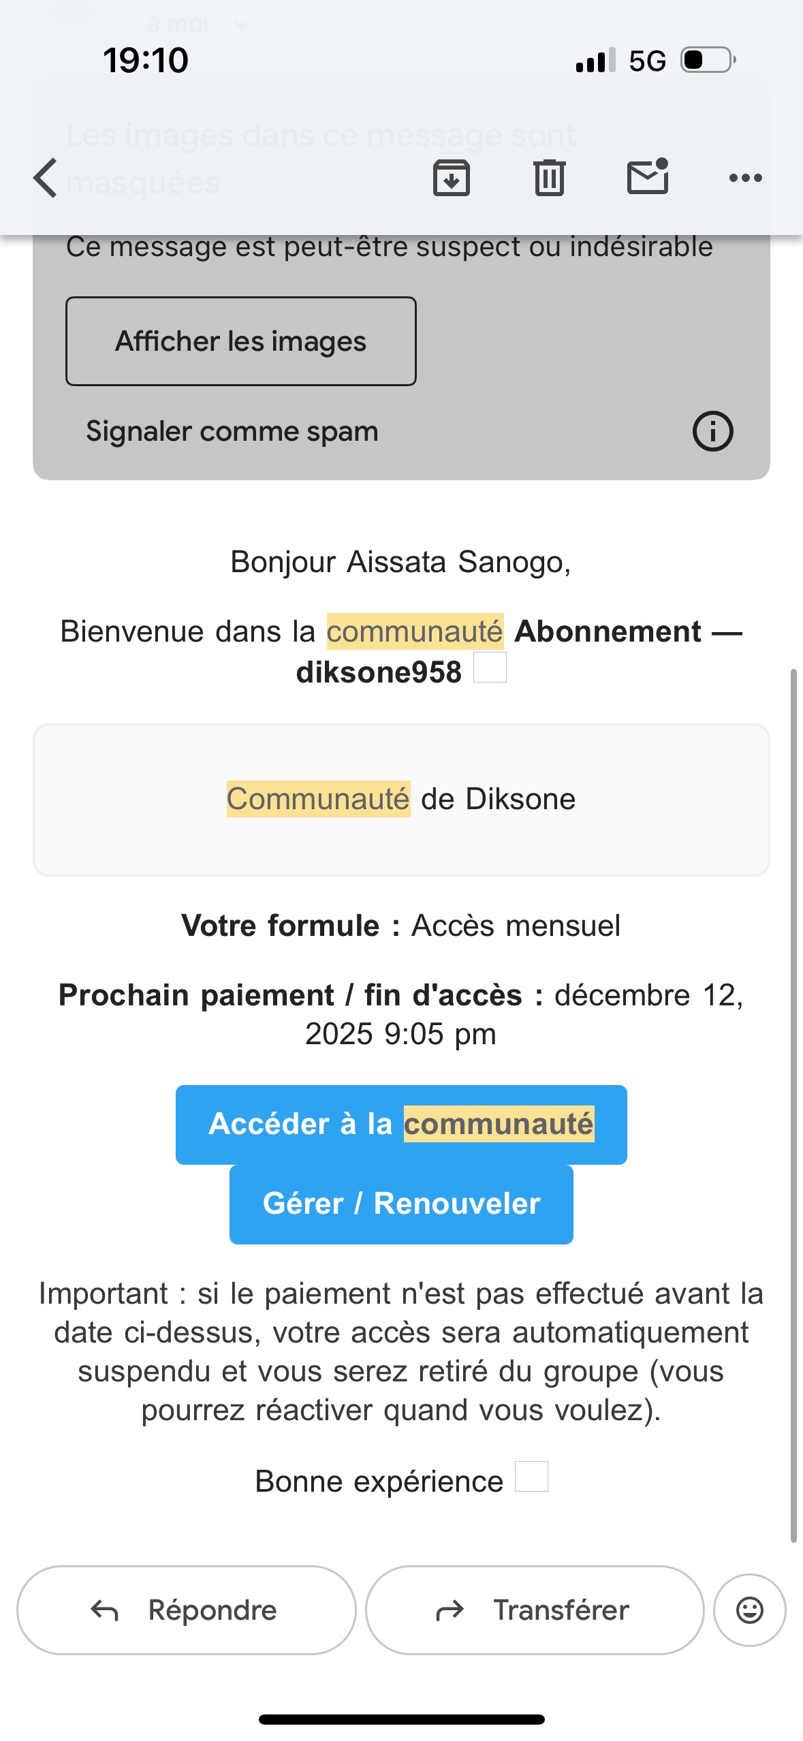Viewport: 803px width, 1741px height.
Task: Tap the home indicator bar at bottom
Action: click(401, 1719)
